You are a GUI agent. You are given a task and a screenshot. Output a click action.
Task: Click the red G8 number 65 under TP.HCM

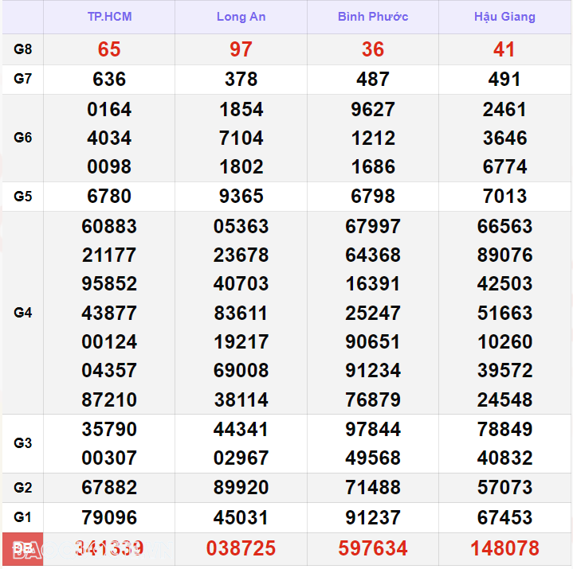click(x=109, y=49)
